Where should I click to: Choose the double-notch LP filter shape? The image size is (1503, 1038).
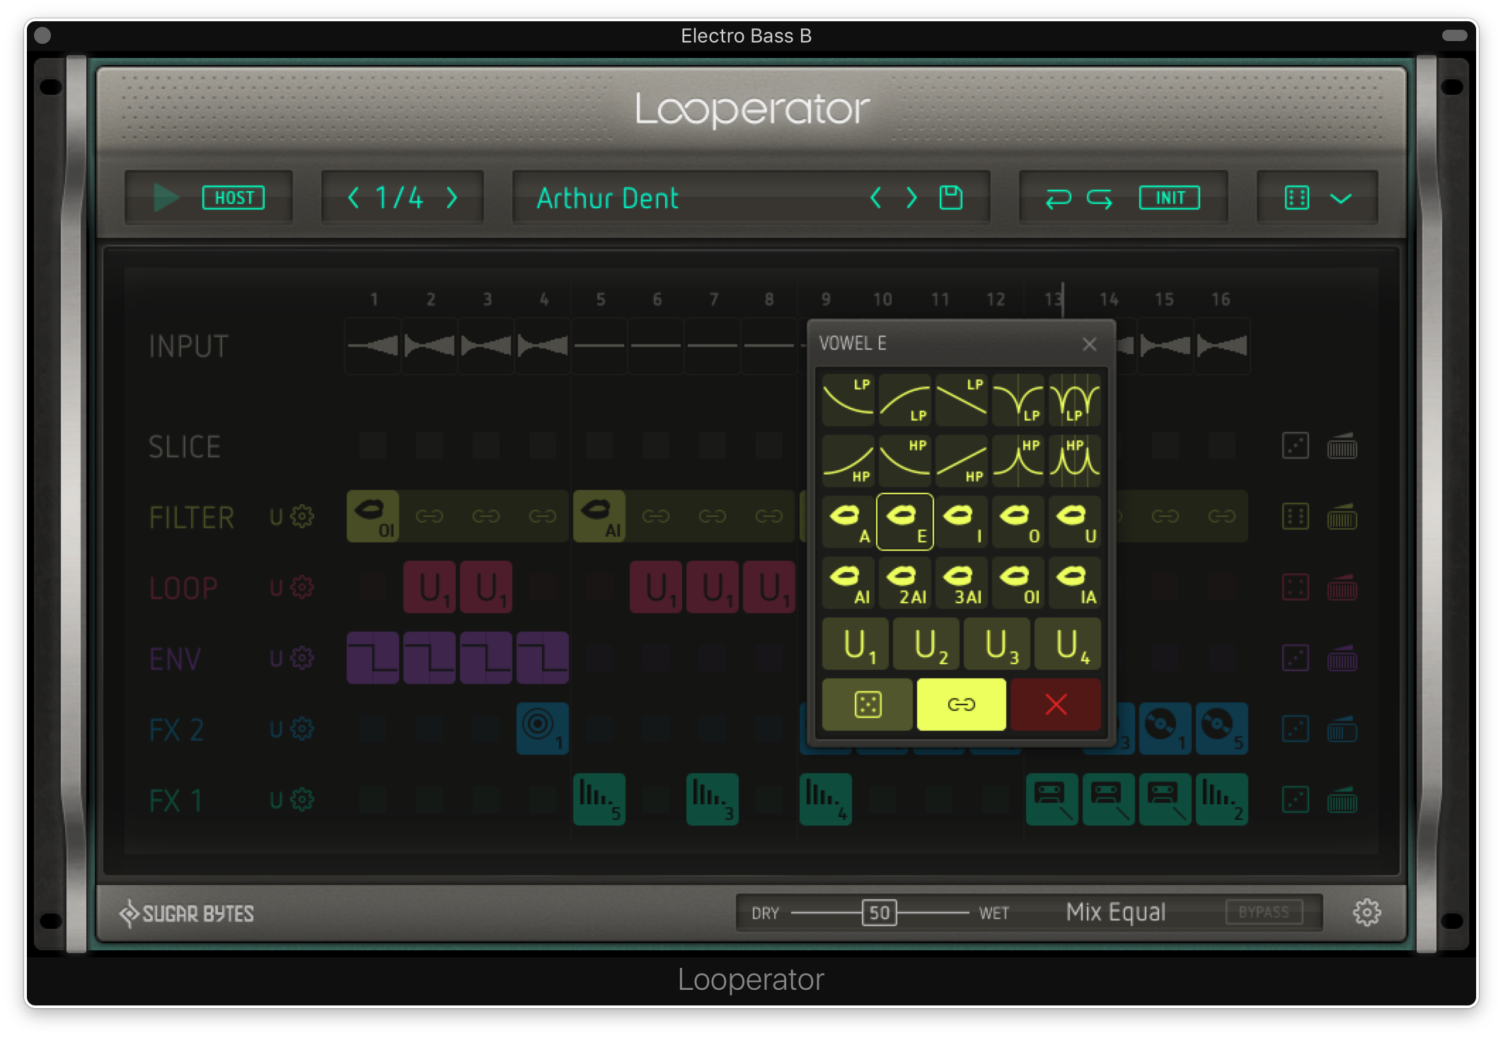1074,400
